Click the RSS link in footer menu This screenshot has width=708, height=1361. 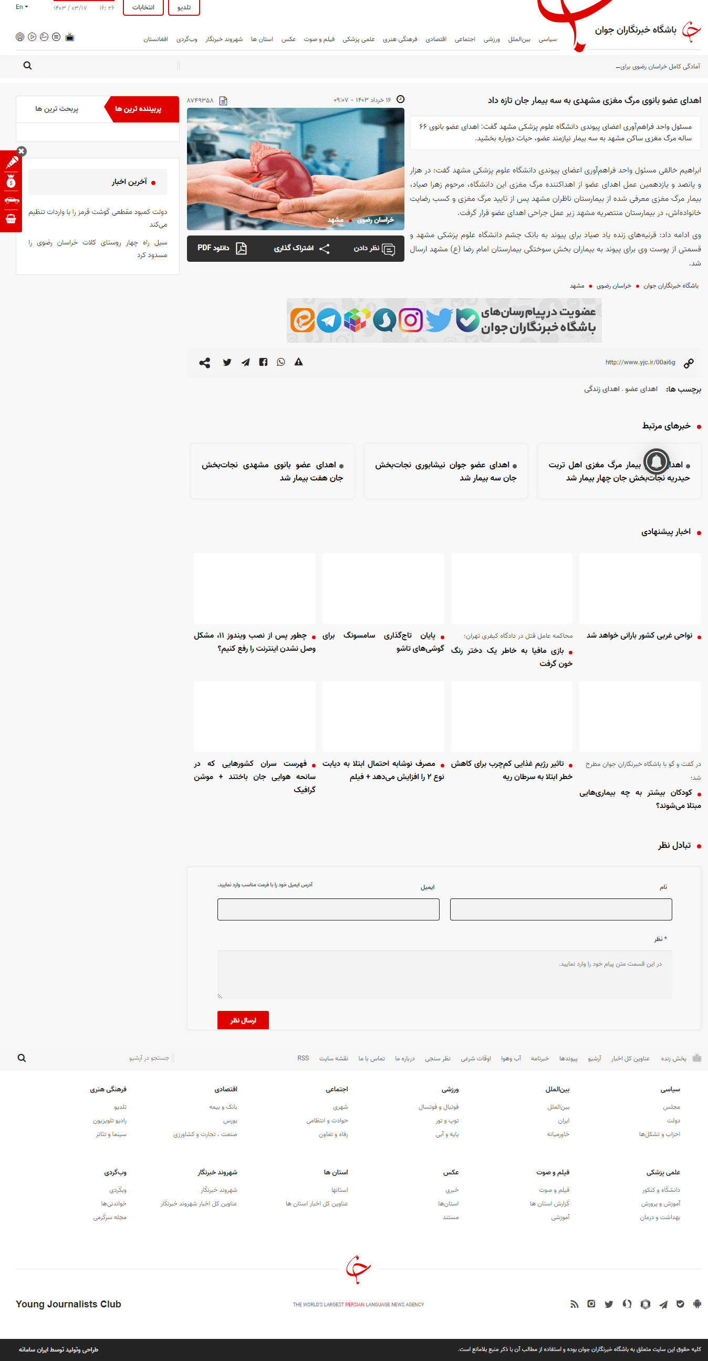coord(303,1058)
